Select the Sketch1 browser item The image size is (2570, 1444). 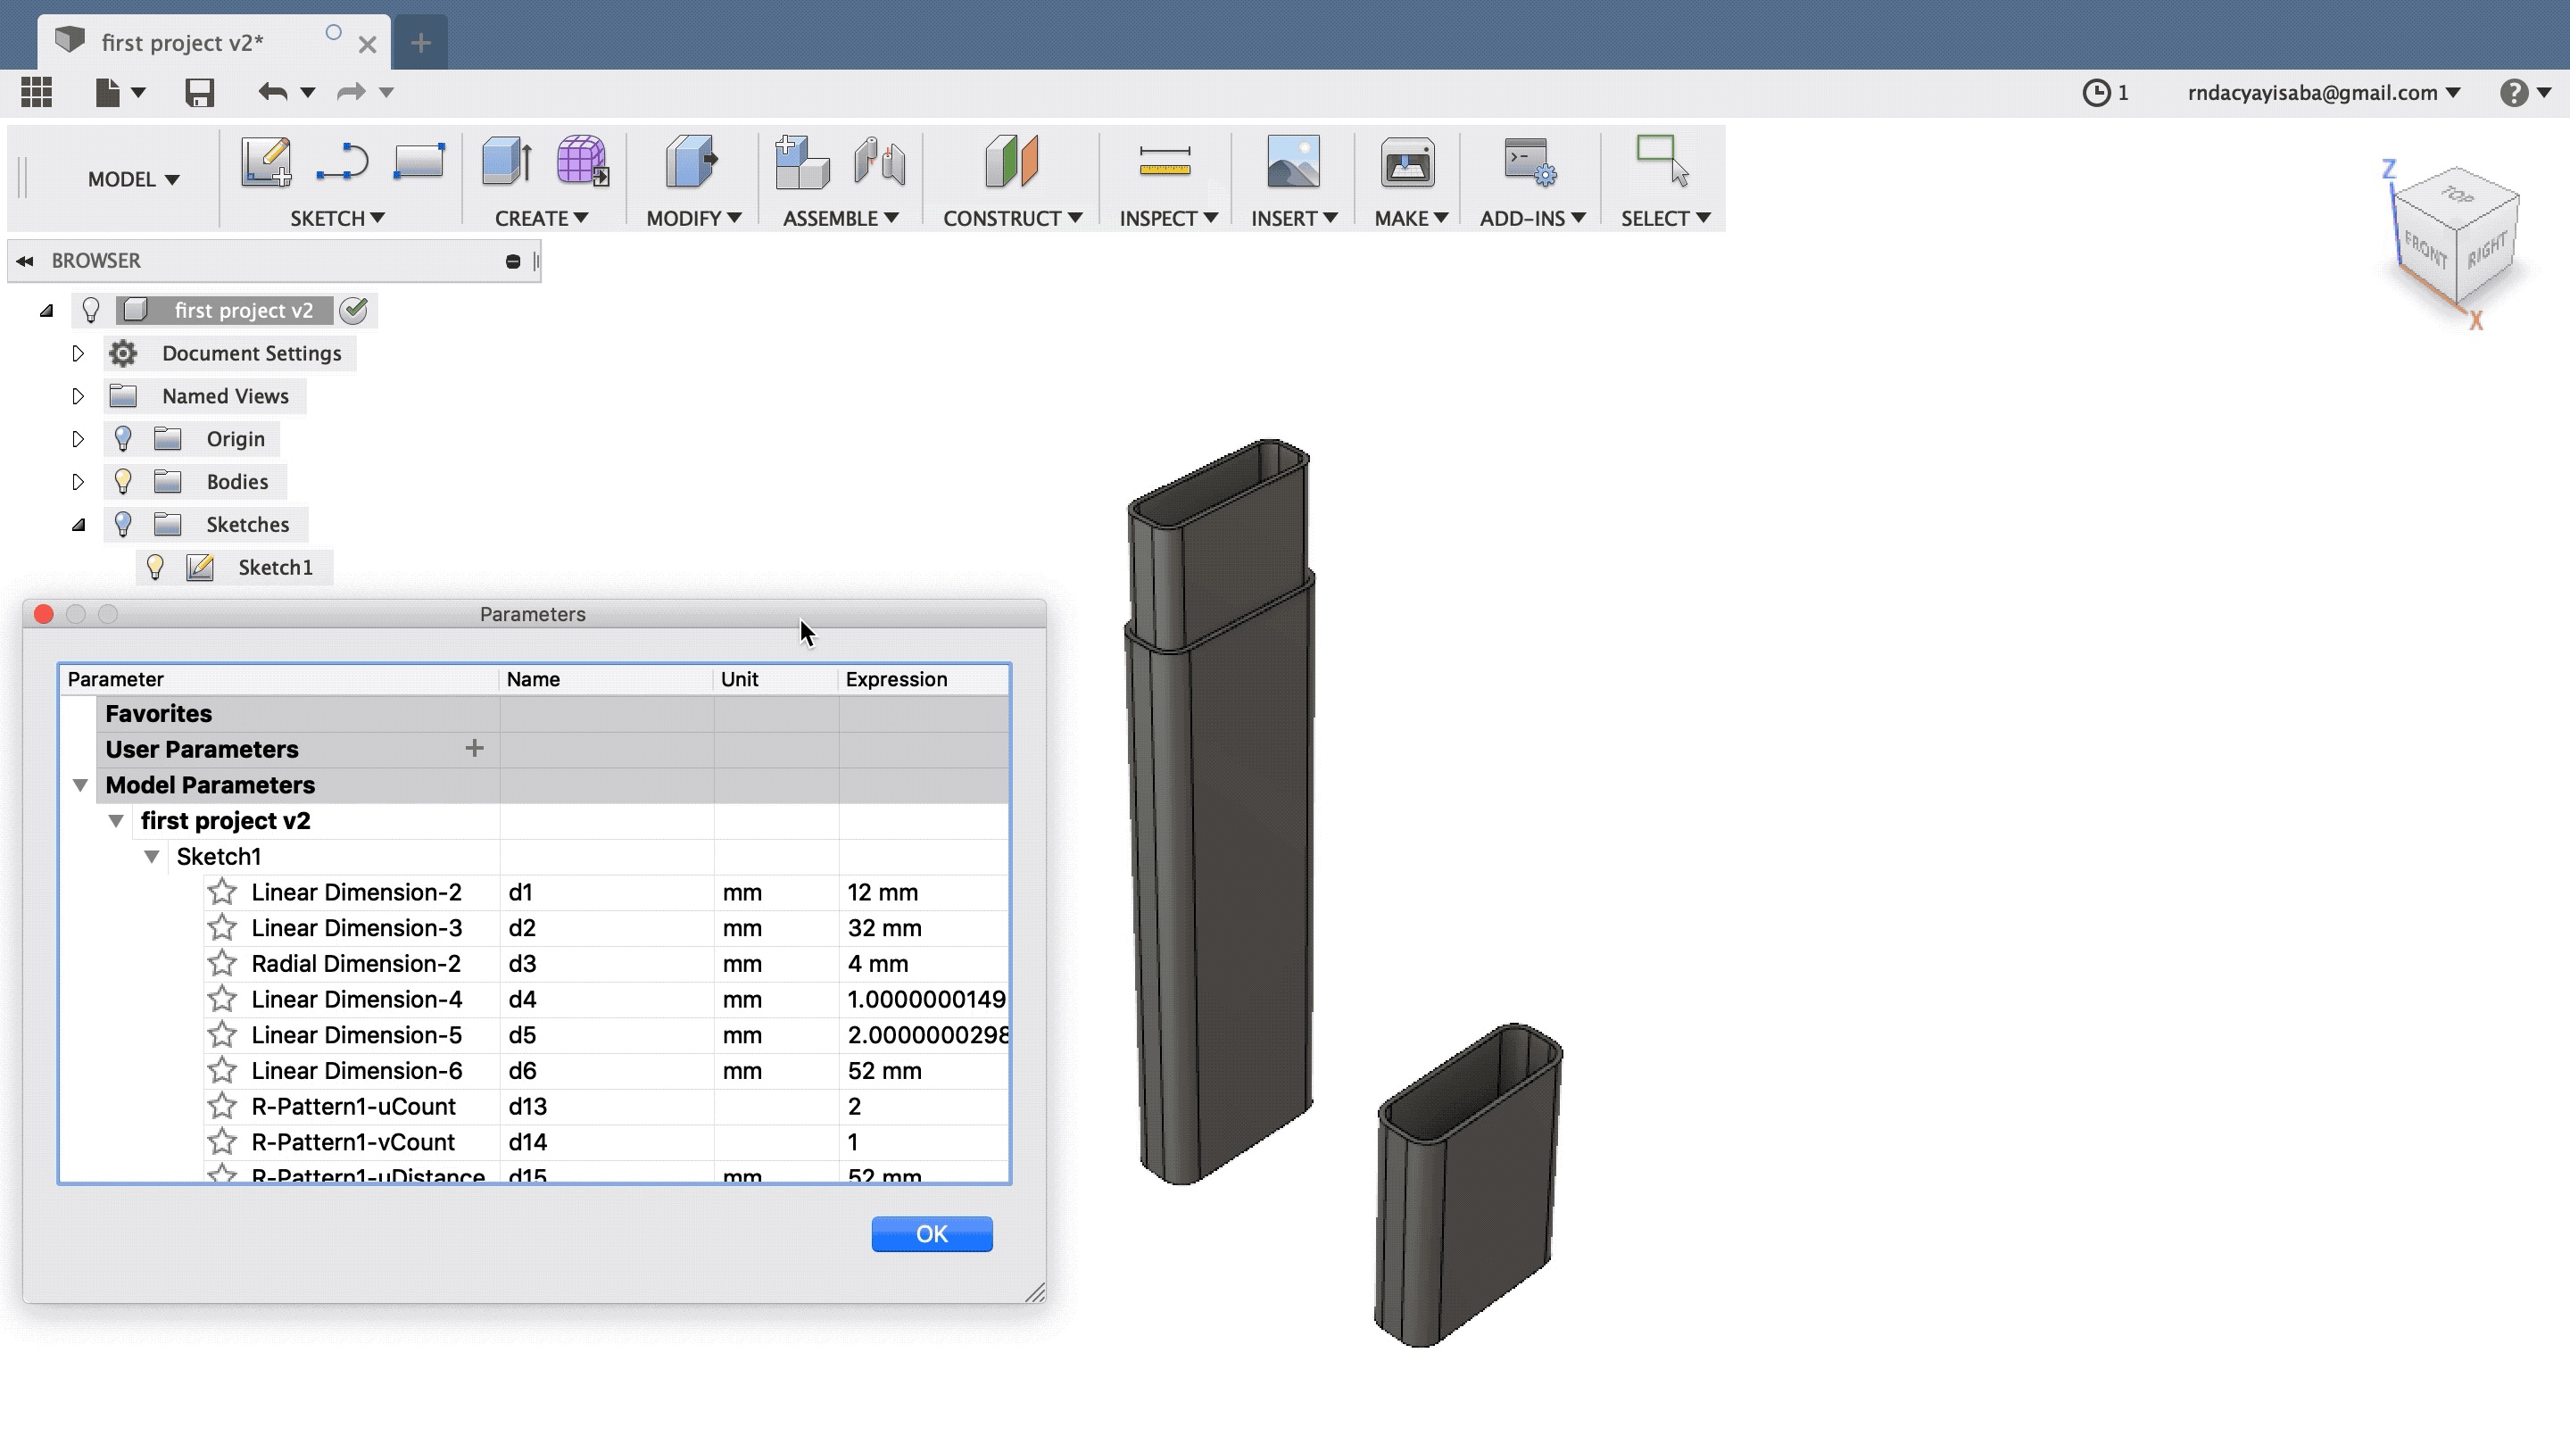[276, 568]
